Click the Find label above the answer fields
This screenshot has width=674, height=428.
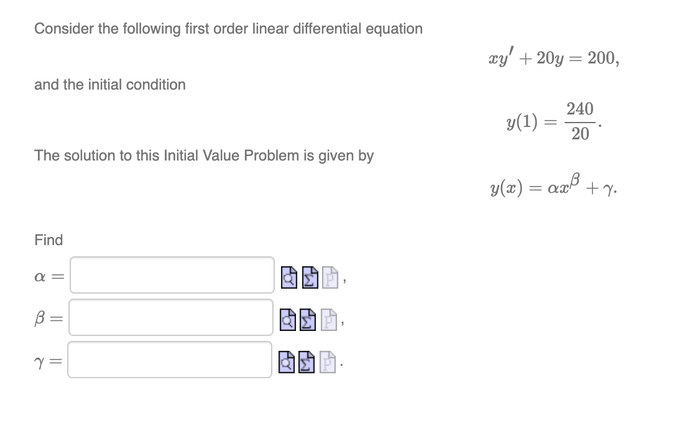click(48, 240)
